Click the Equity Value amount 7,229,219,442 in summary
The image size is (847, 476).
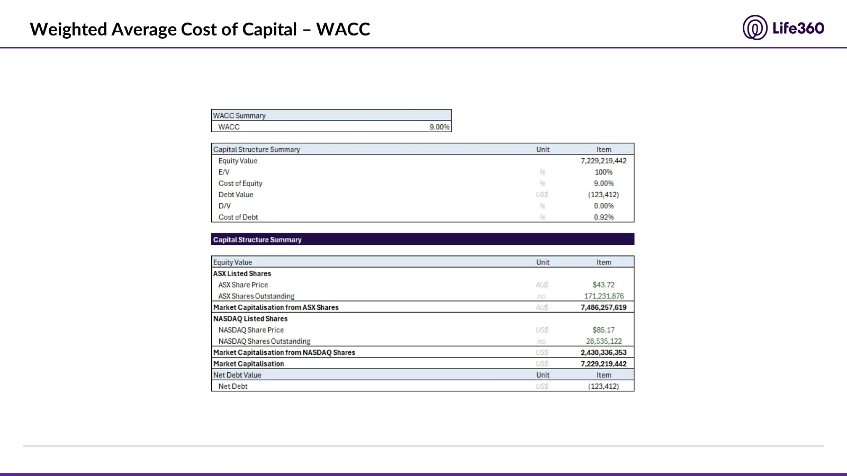(x=603, y=161)
